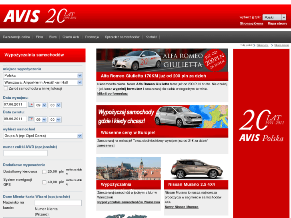Follow wypożyczalnie samochodów Warszawa link

point(128,202)
